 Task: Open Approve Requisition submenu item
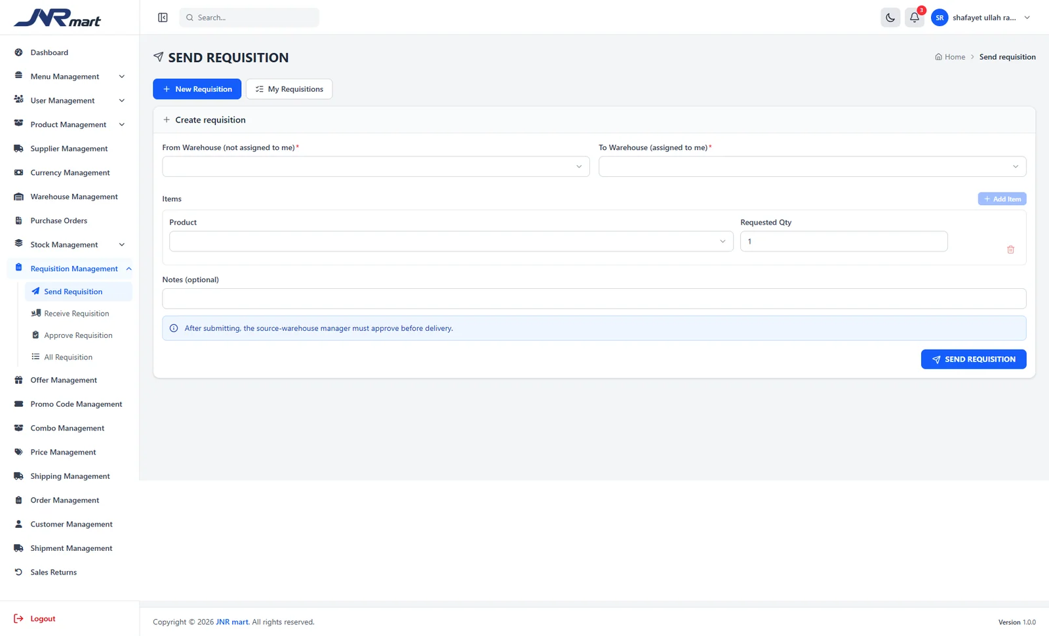tap(79, 335)
